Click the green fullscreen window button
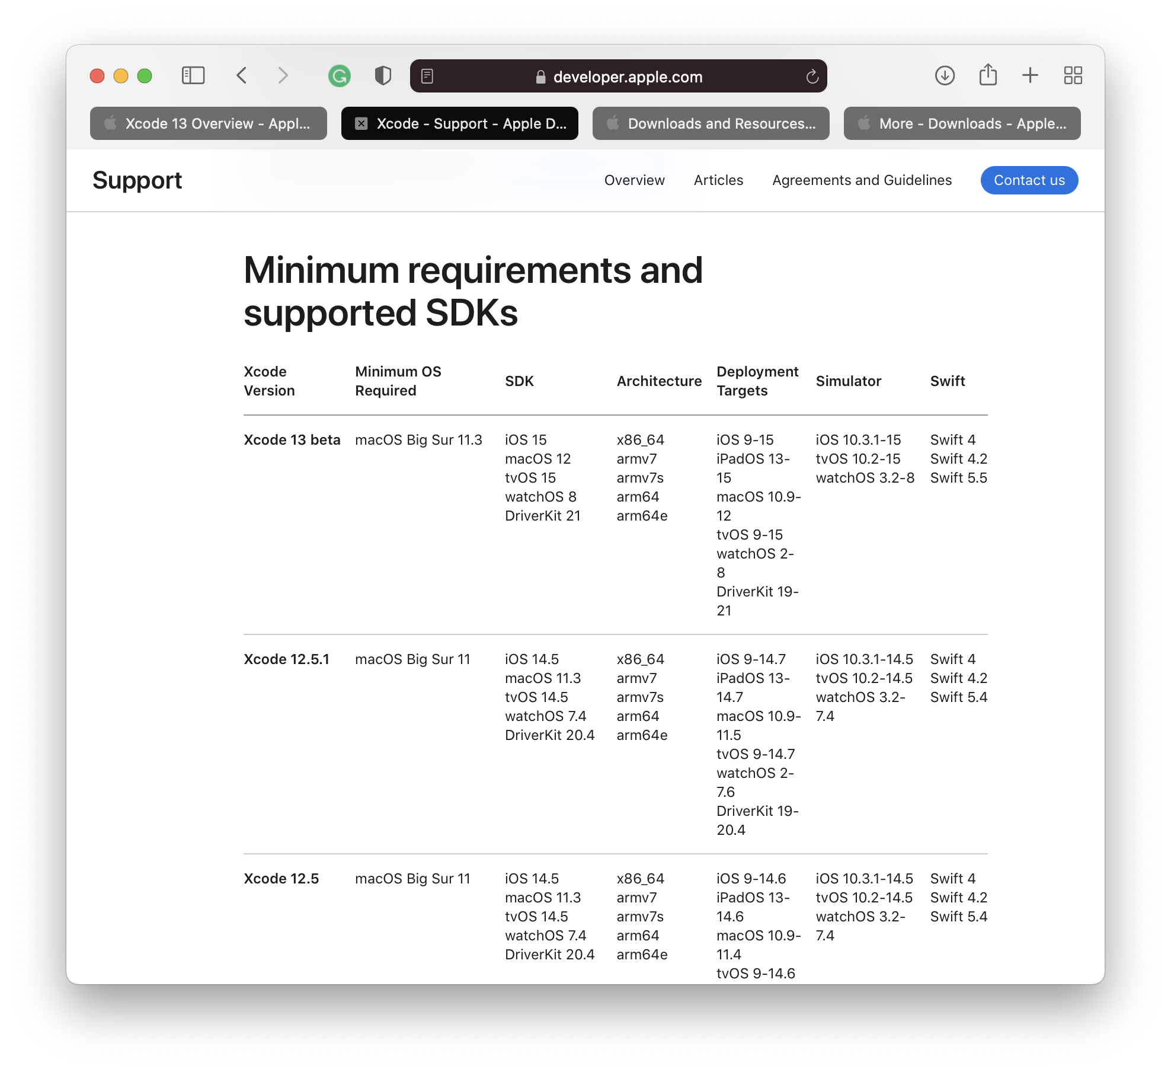Screen dimensions: 1171x1072 145,76
